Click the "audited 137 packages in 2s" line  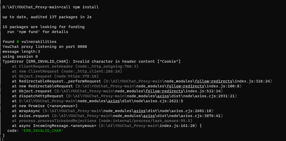[x=47, y=17]
